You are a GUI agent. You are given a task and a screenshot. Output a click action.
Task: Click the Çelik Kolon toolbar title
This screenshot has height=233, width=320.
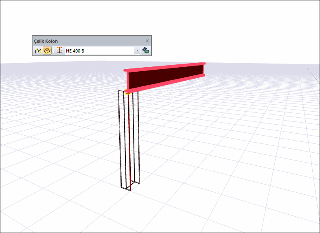[46, 41]
